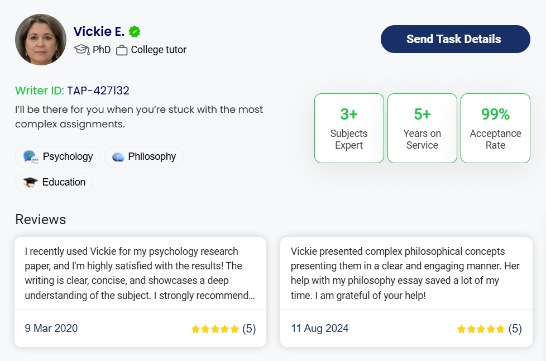Open Vickie E. profile photo
Viewport: 546px width, 361px height.
(41, 40)
